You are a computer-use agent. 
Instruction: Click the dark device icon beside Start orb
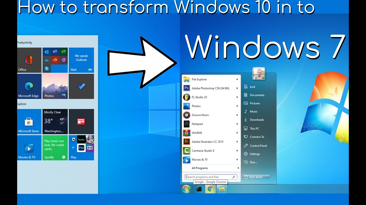point(199,189)
